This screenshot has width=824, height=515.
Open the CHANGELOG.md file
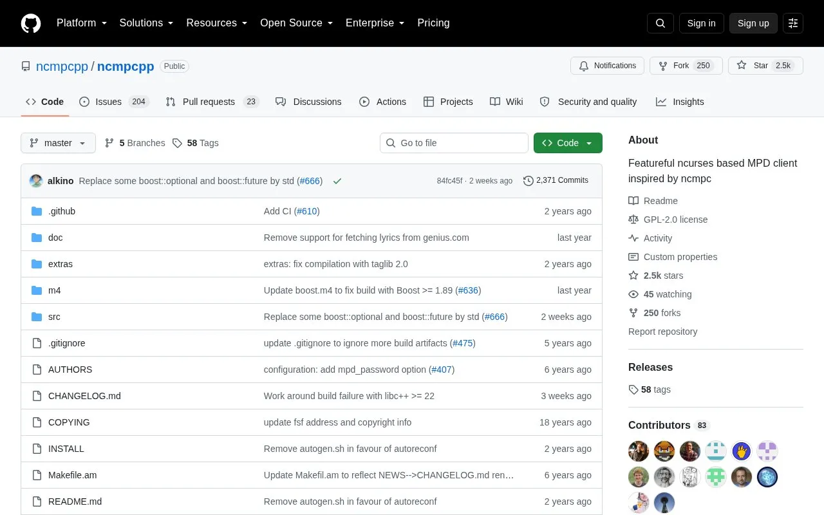point(84,396)
